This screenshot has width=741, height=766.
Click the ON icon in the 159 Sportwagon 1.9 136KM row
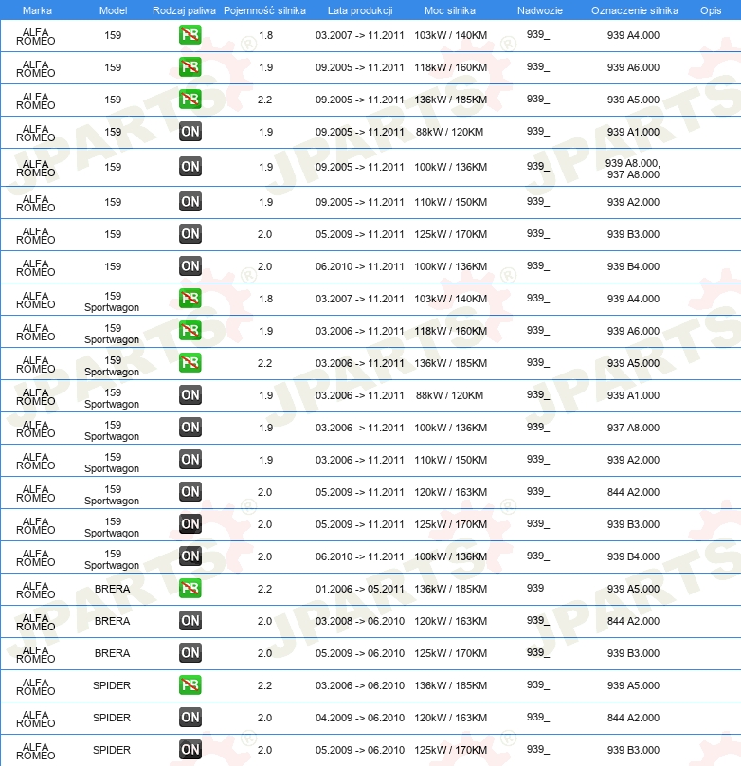tap(190, 428)
